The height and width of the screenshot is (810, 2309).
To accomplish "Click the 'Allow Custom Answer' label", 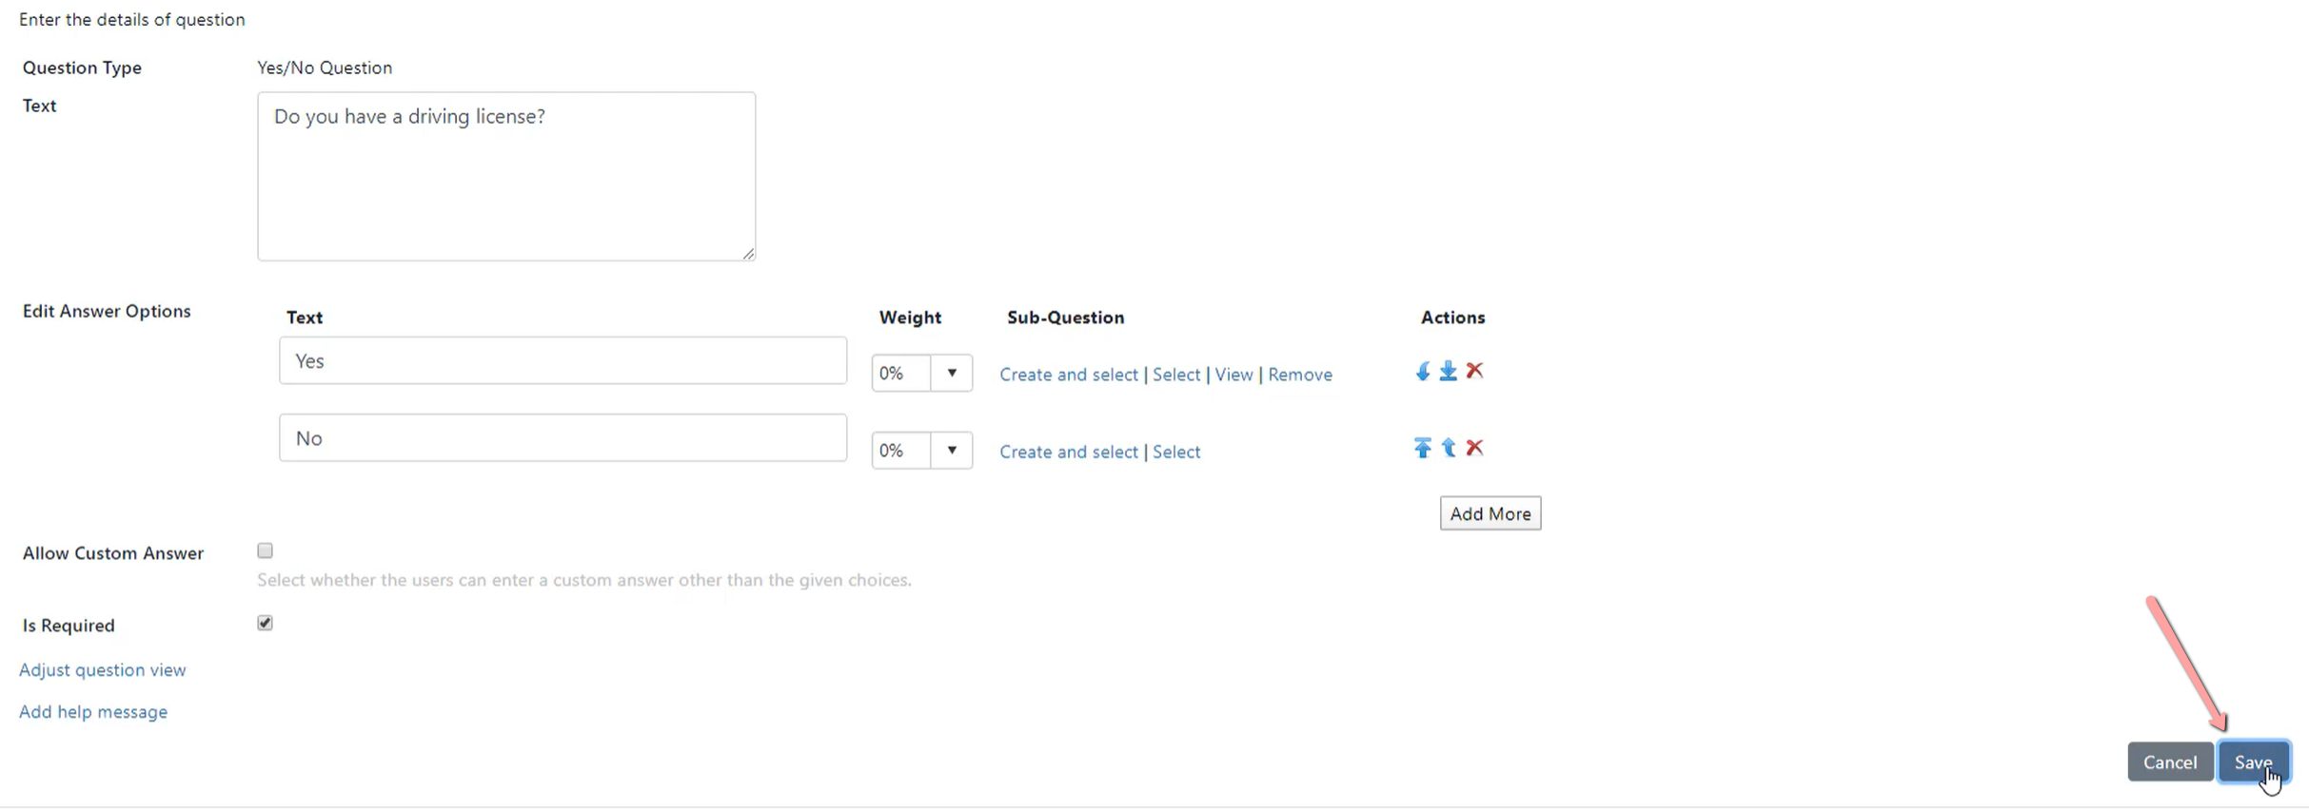I will pyautogui.click(x=113, y=553).
